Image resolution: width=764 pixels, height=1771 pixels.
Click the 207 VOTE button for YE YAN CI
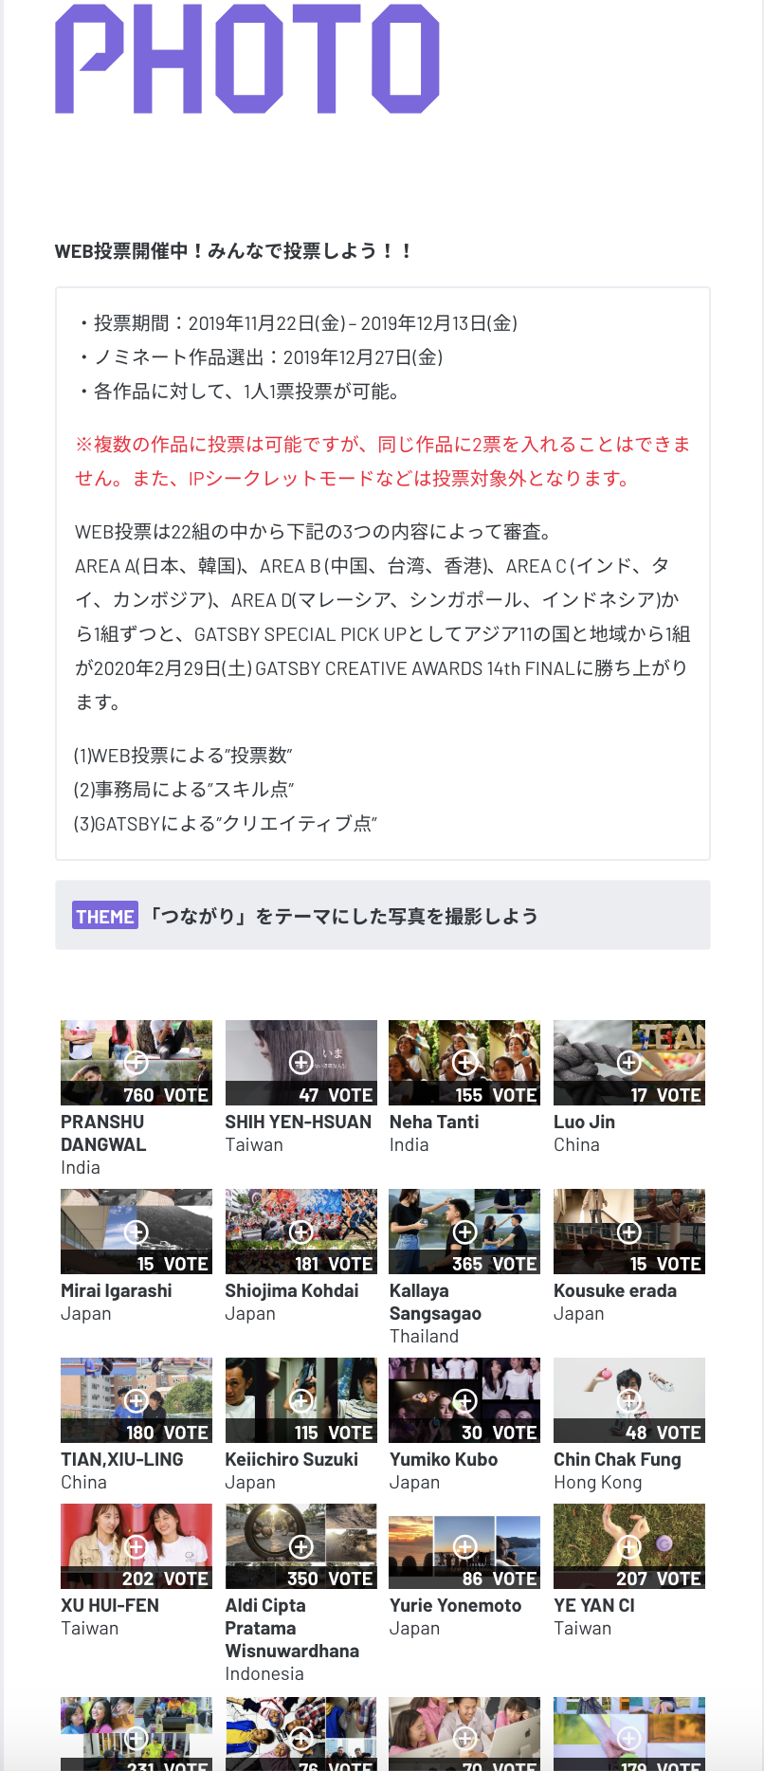[x=629, y=1579]
